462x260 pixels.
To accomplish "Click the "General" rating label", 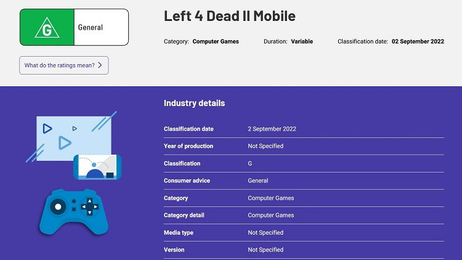I will coord(91,28).
